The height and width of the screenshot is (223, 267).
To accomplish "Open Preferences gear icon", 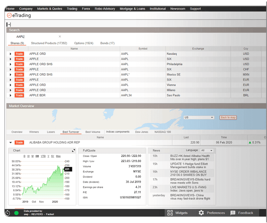I will tap(201, 213).
